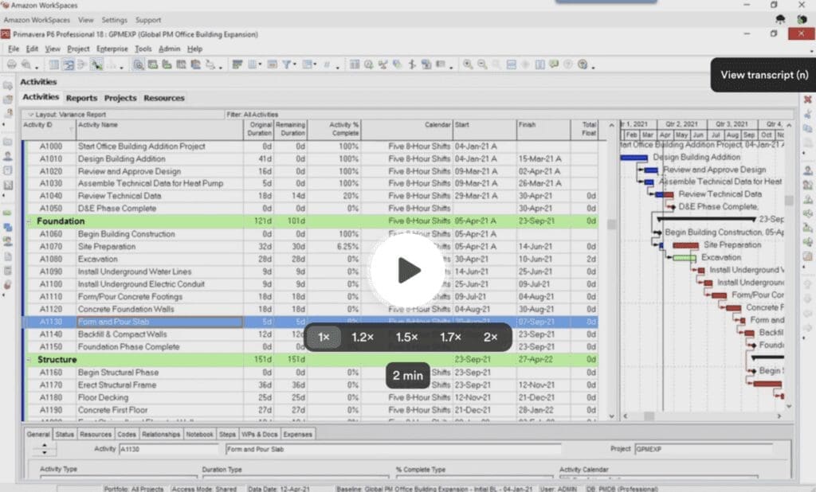This screenshot has height=492, width=816.
Task: Click the Progress Spotlight toolbar icon
Action: (x=412, y=64)
